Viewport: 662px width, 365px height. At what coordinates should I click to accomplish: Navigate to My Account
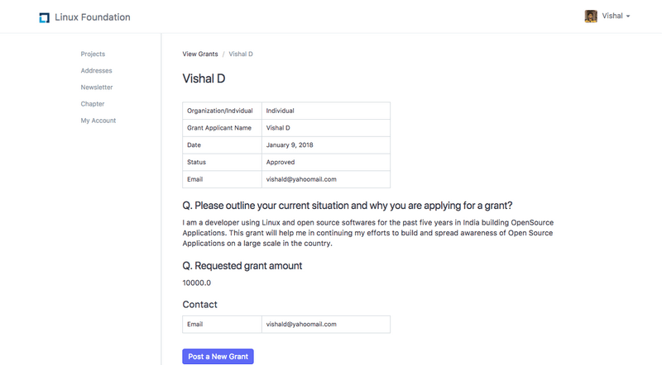click(x=98, y=121)
